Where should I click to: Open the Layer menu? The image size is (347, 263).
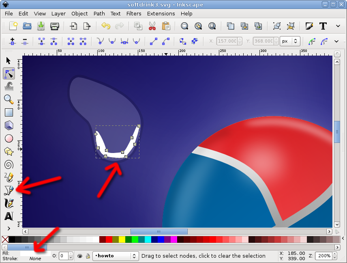58,14
